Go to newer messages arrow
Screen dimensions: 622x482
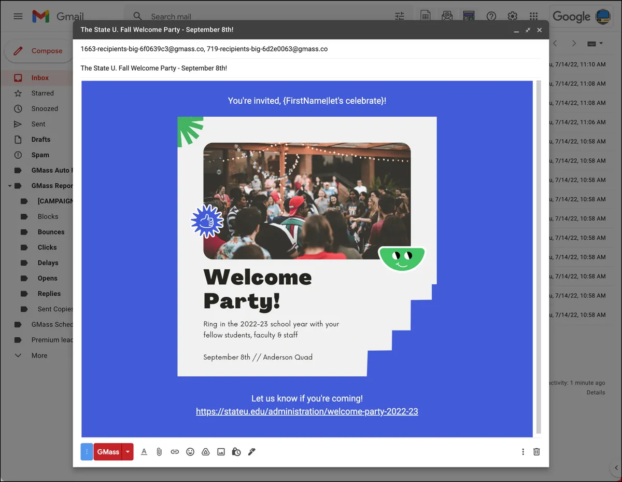(x=555, y=44)
